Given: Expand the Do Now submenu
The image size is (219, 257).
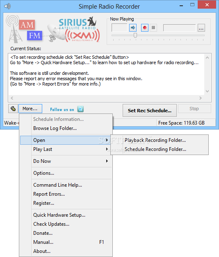Looking at the screenshot, I should (66, 161).
